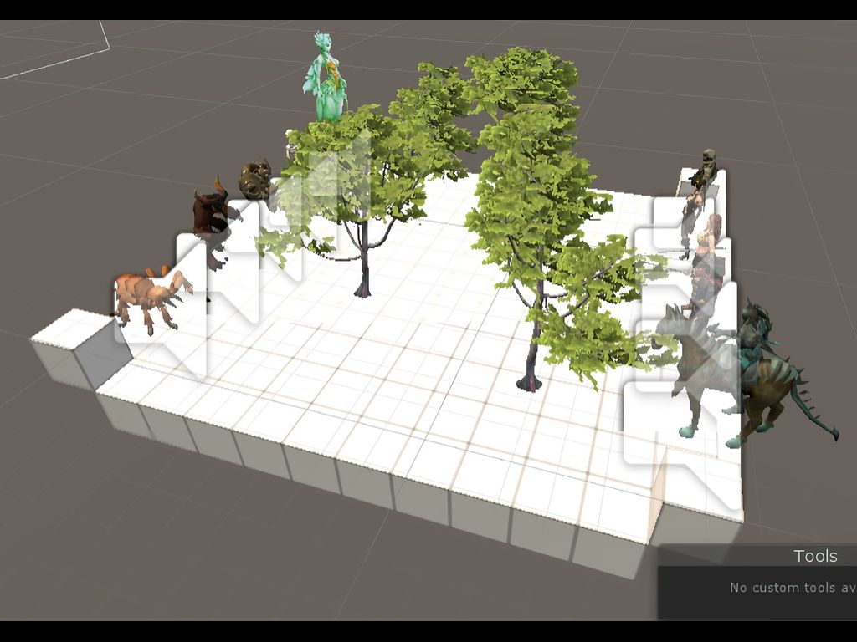Click the trunk of the right tree
857x642 pixels.
coord(531,354)
